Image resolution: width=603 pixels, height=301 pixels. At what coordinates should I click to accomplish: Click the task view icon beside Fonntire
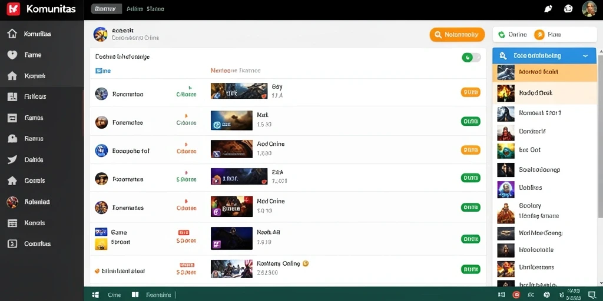pyautogui.click(x=135, y=295)
